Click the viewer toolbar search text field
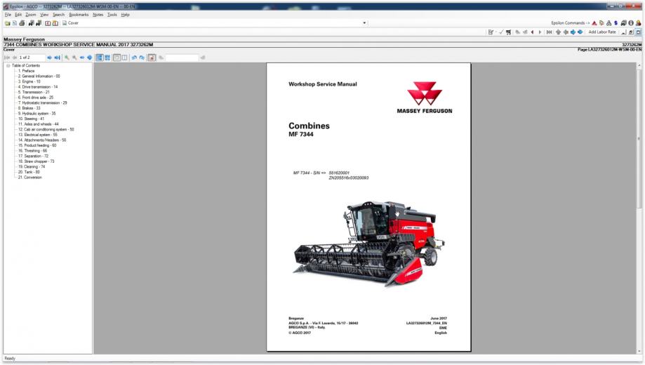Viewport: 645px width, 365px height. click(182, 58)
